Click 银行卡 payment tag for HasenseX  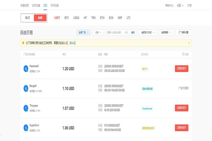[x=145, y=69]
